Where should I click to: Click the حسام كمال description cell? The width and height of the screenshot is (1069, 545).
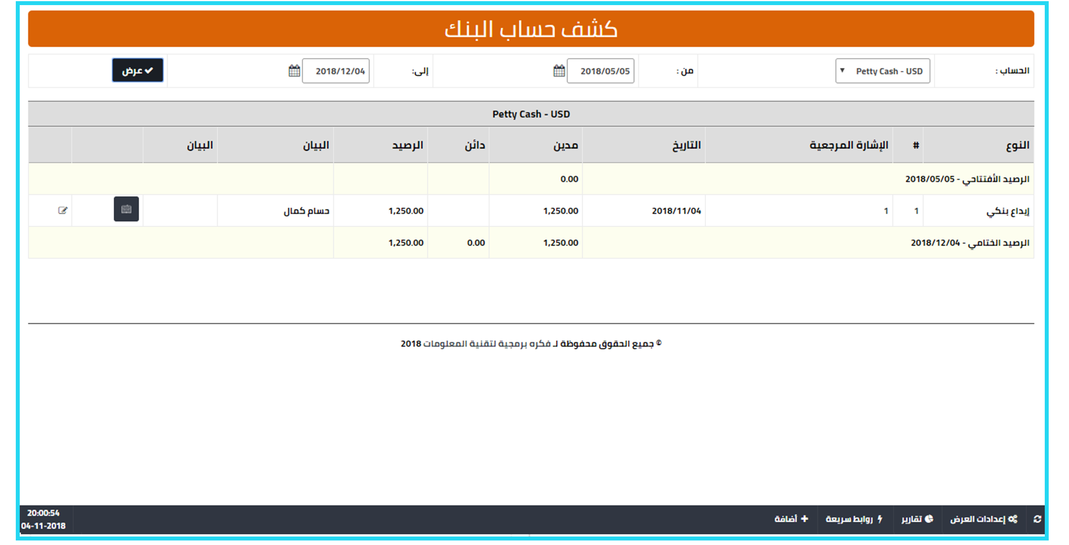coord(306,211)
